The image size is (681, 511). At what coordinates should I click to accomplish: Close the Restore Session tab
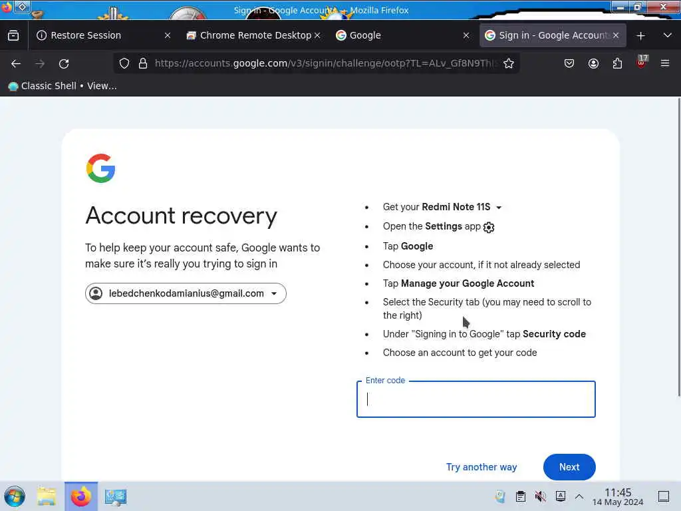coord(168,36)
